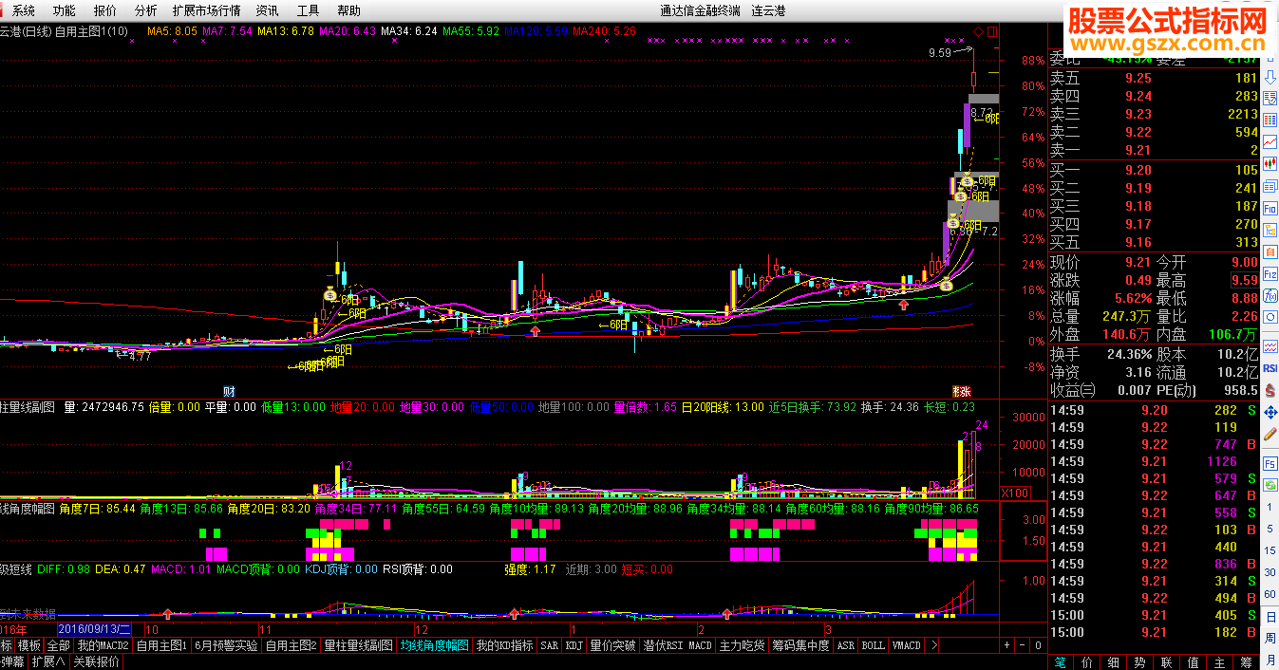Viewport: 1279px width, 670px height.
Task: Open the 分析 menu
Action: tap(146, 10)
